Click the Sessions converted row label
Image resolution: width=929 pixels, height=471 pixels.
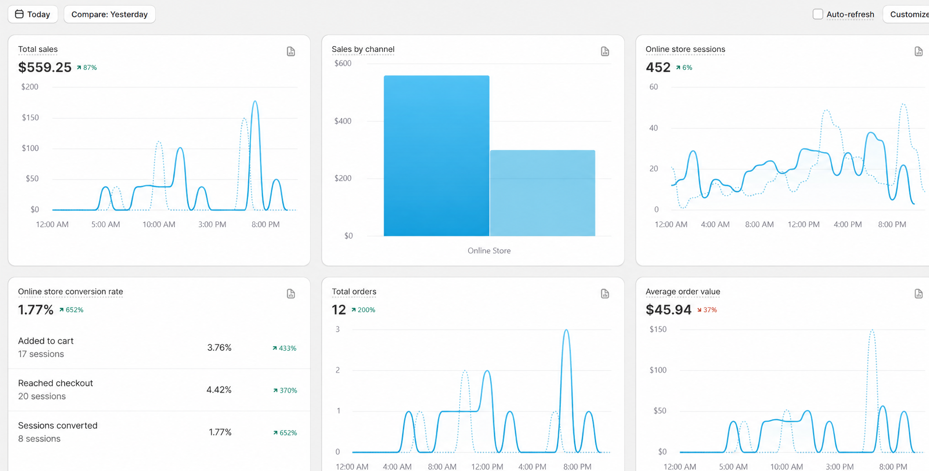pyautogui.click(x=58, y=425)
